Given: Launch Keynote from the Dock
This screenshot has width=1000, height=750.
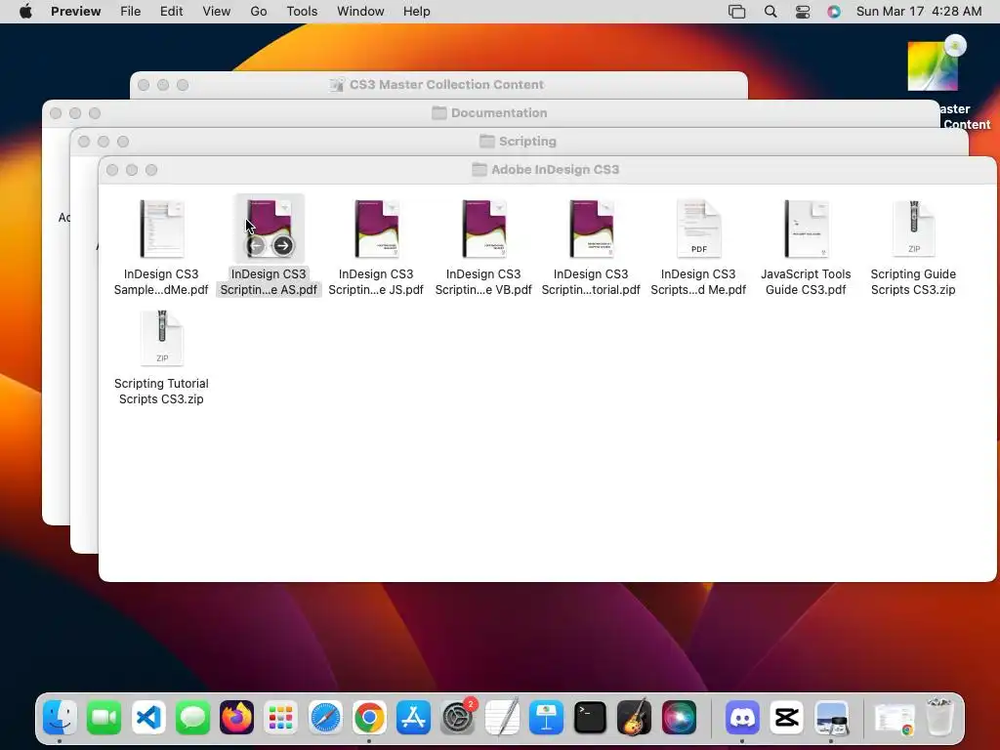Looking at the screenshot, I should [546, 718].
